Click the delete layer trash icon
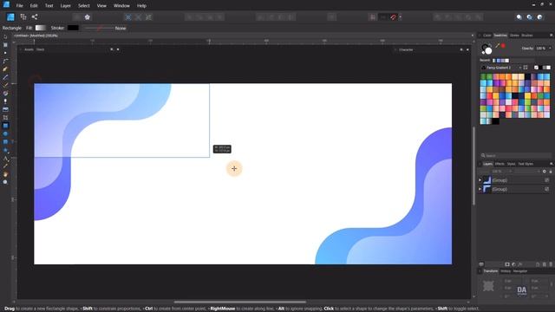The width and height of the screenshot is (555, 312). [551, 264]
